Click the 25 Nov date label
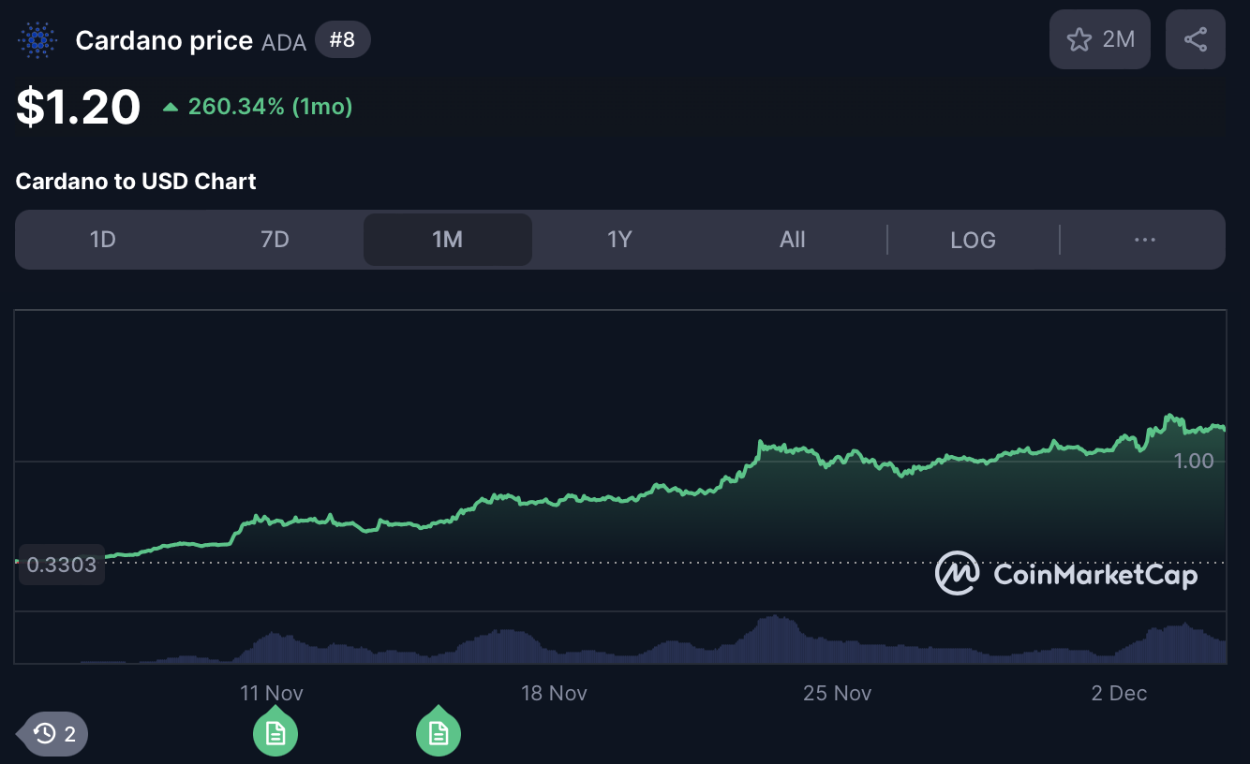The image size is (1250, 764). pyautogui.click(x=838, y=694)
